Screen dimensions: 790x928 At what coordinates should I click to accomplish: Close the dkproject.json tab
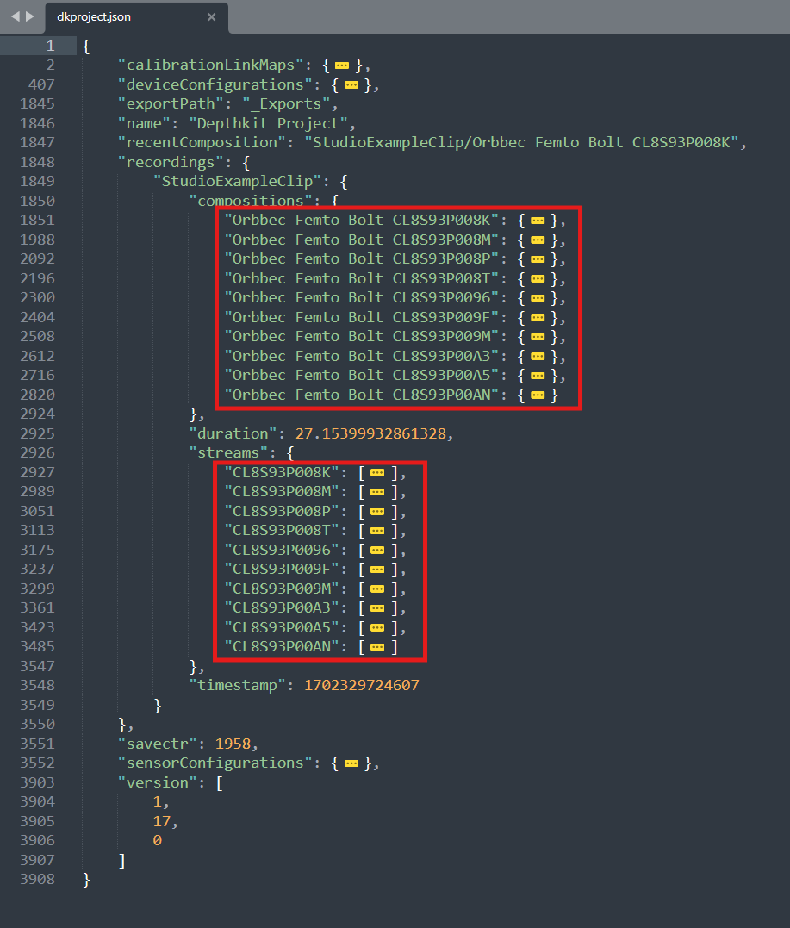[212, 17]
